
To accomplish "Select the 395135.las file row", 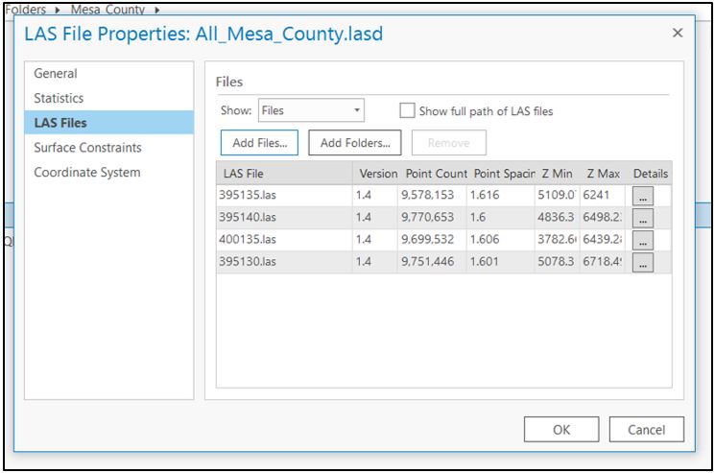I will pyautogui.click(x=443, y=195).
